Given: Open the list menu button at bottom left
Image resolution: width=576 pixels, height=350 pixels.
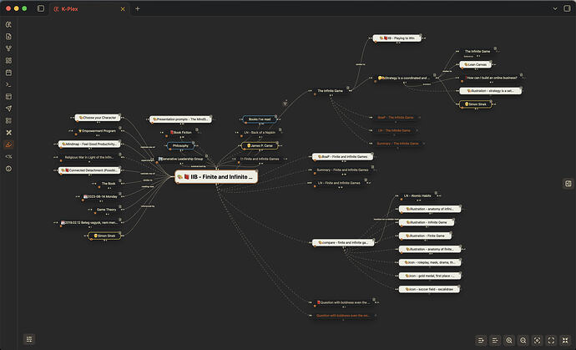Looking at the screenshot, I should [29, 339].
